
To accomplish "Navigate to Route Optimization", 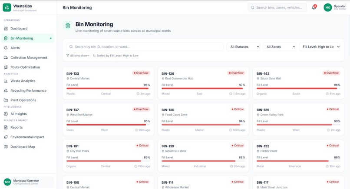I will tap(27, 67).
